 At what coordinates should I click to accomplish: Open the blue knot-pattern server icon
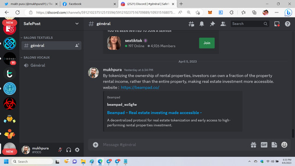pos(10,43)
